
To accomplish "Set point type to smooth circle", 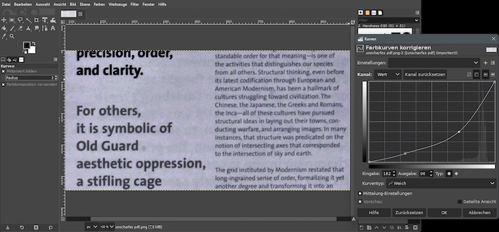I will pos(449,174).
